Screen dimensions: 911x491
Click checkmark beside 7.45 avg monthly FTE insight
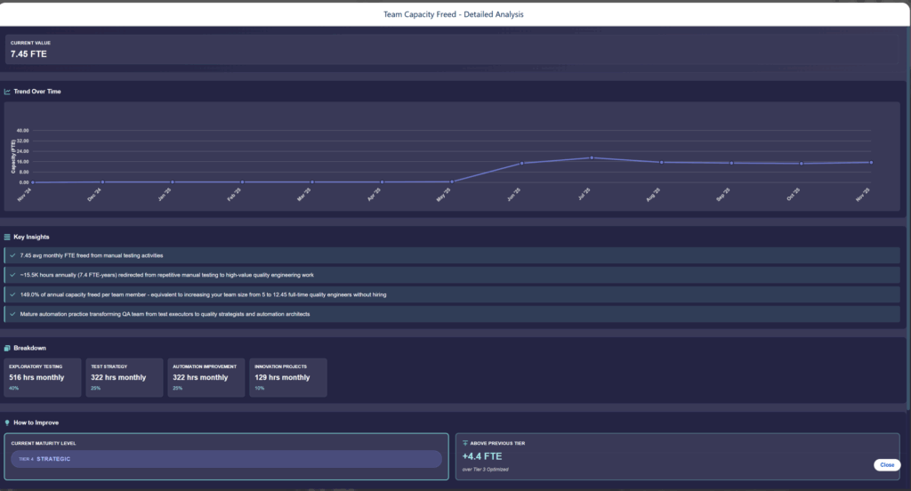point(12,255)
